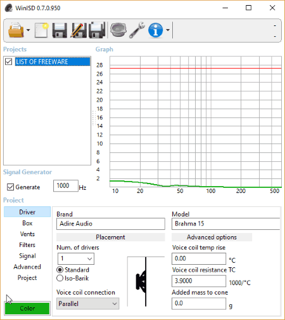285x320 pixels.
Task: Save project using the floppy disk icon
Action: [60, 30]
